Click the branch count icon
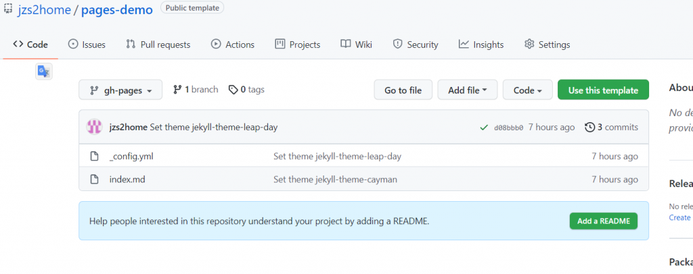 [x=177, y=90]
